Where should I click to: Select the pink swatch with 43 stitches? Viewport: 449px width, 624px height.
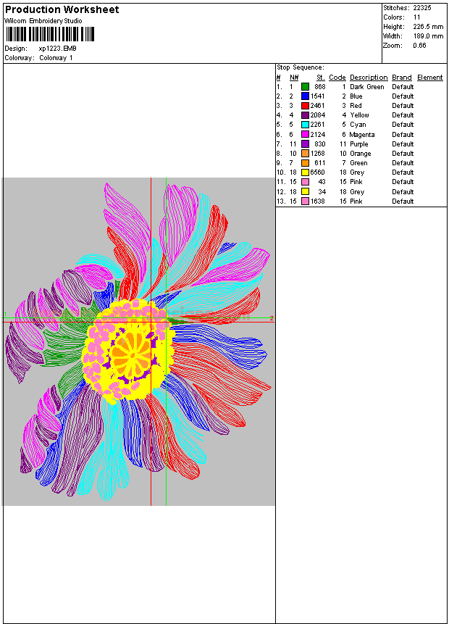(305, 182)
